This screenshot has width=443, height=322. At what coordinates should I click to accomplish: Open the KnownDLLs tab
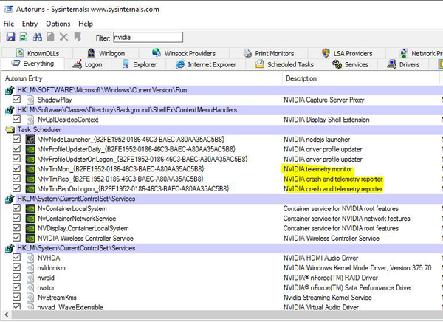[x=38, y=53]
